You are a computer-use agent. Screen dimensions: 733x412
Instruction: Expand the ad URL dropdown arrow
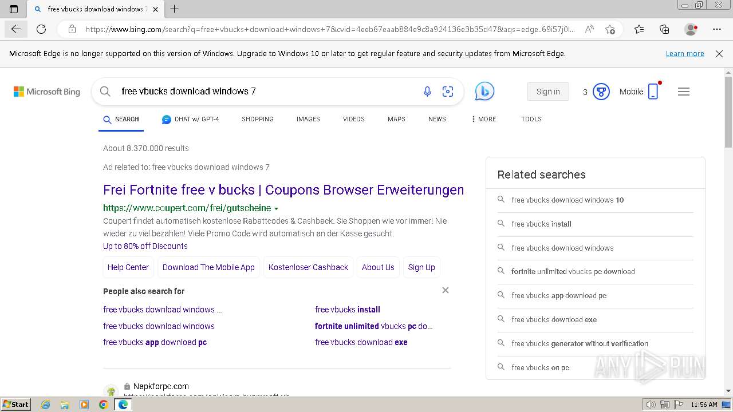276,209
